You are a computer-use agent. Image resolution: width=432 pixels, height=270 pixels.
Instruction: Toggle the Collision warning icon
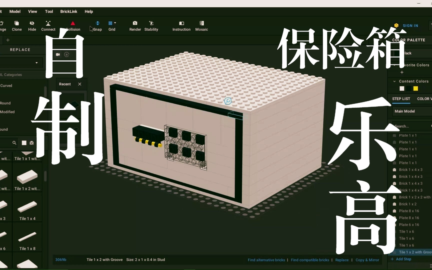73,23
